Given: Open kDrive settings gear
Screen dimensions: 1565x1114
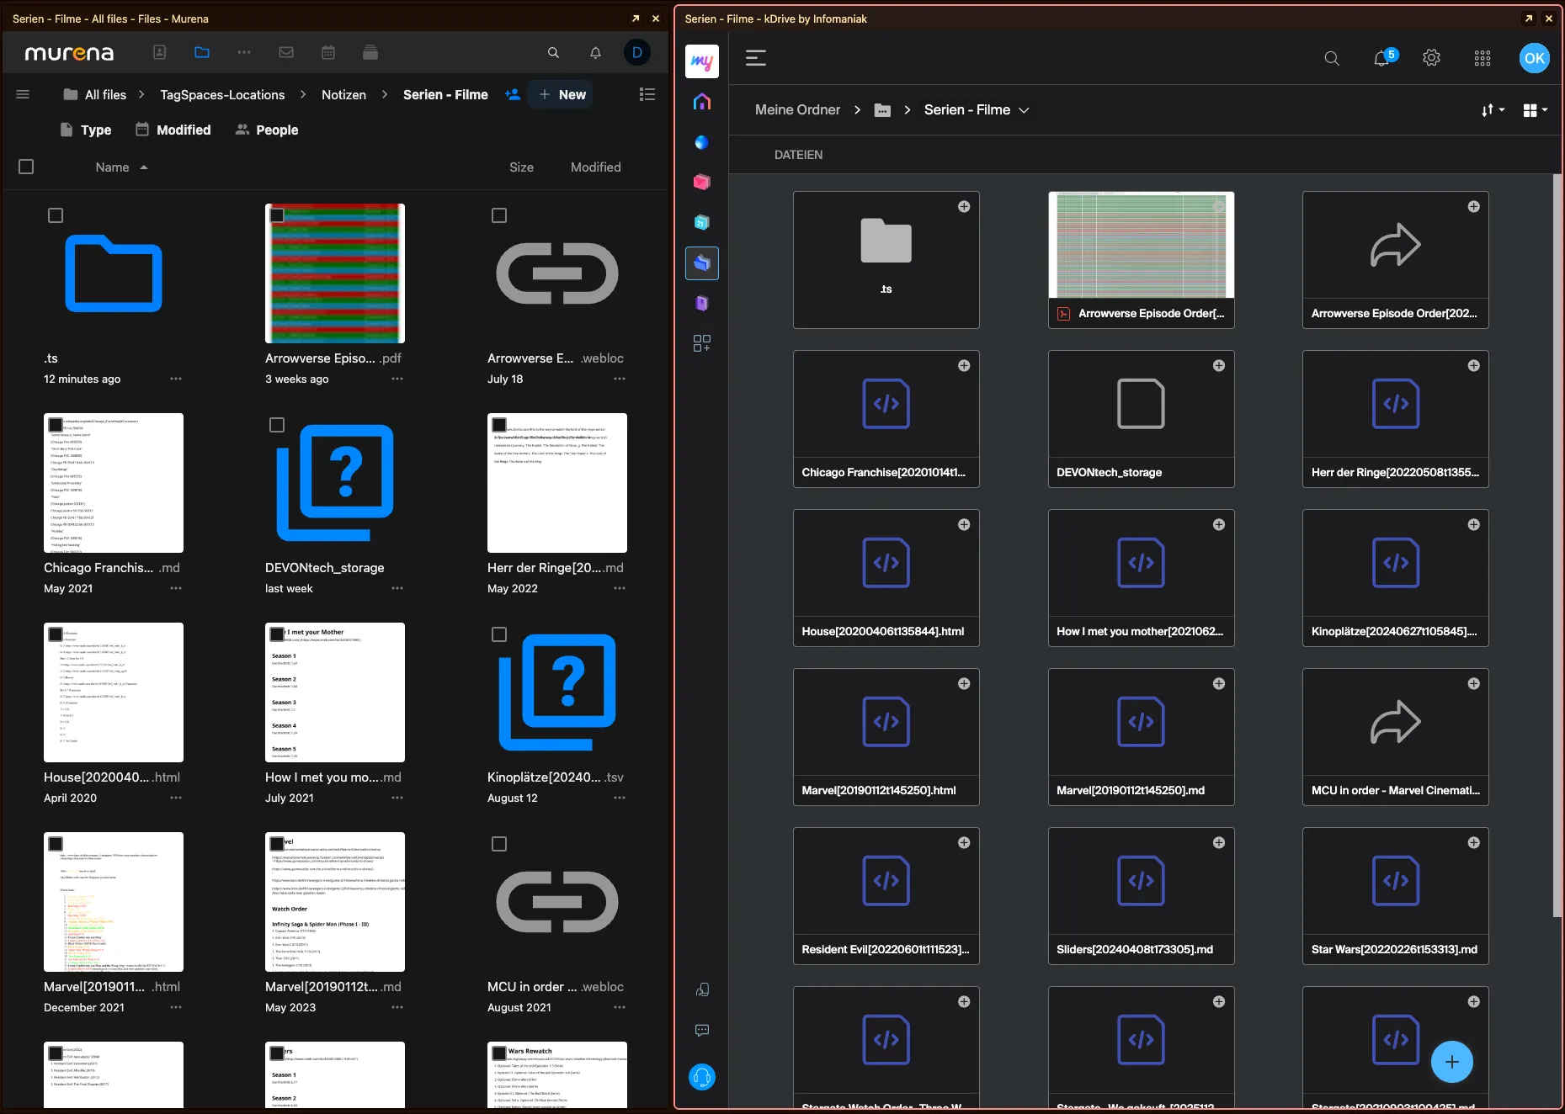Looking at the screenshot, I should point(1431,58).
